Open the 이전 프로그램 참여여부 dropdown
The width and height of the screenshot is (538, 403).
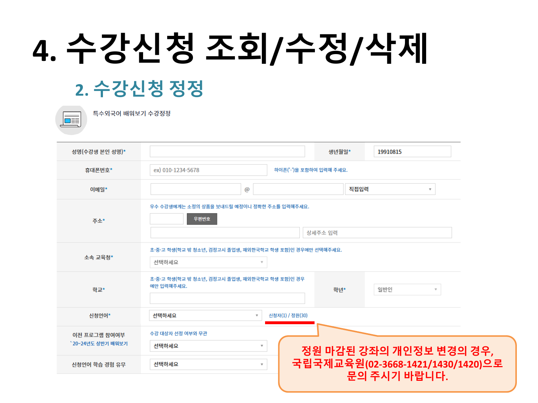208,346
